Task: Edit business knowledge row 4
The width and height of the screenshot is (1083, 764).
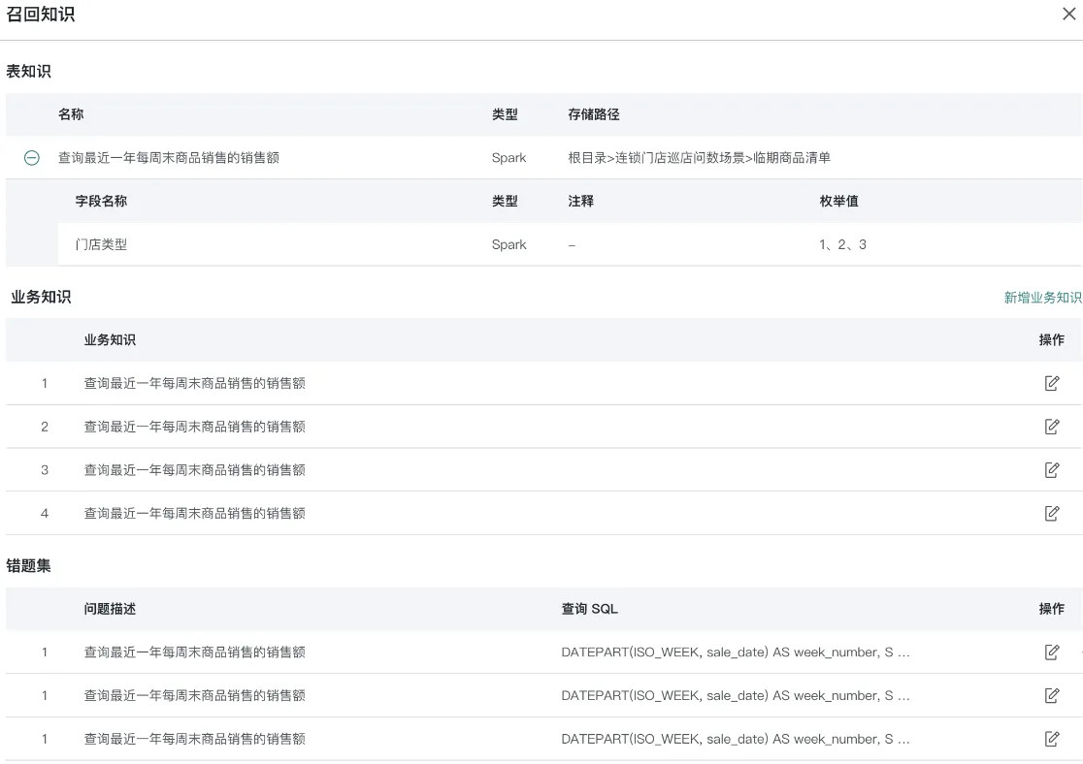Action: point(1051,513)
